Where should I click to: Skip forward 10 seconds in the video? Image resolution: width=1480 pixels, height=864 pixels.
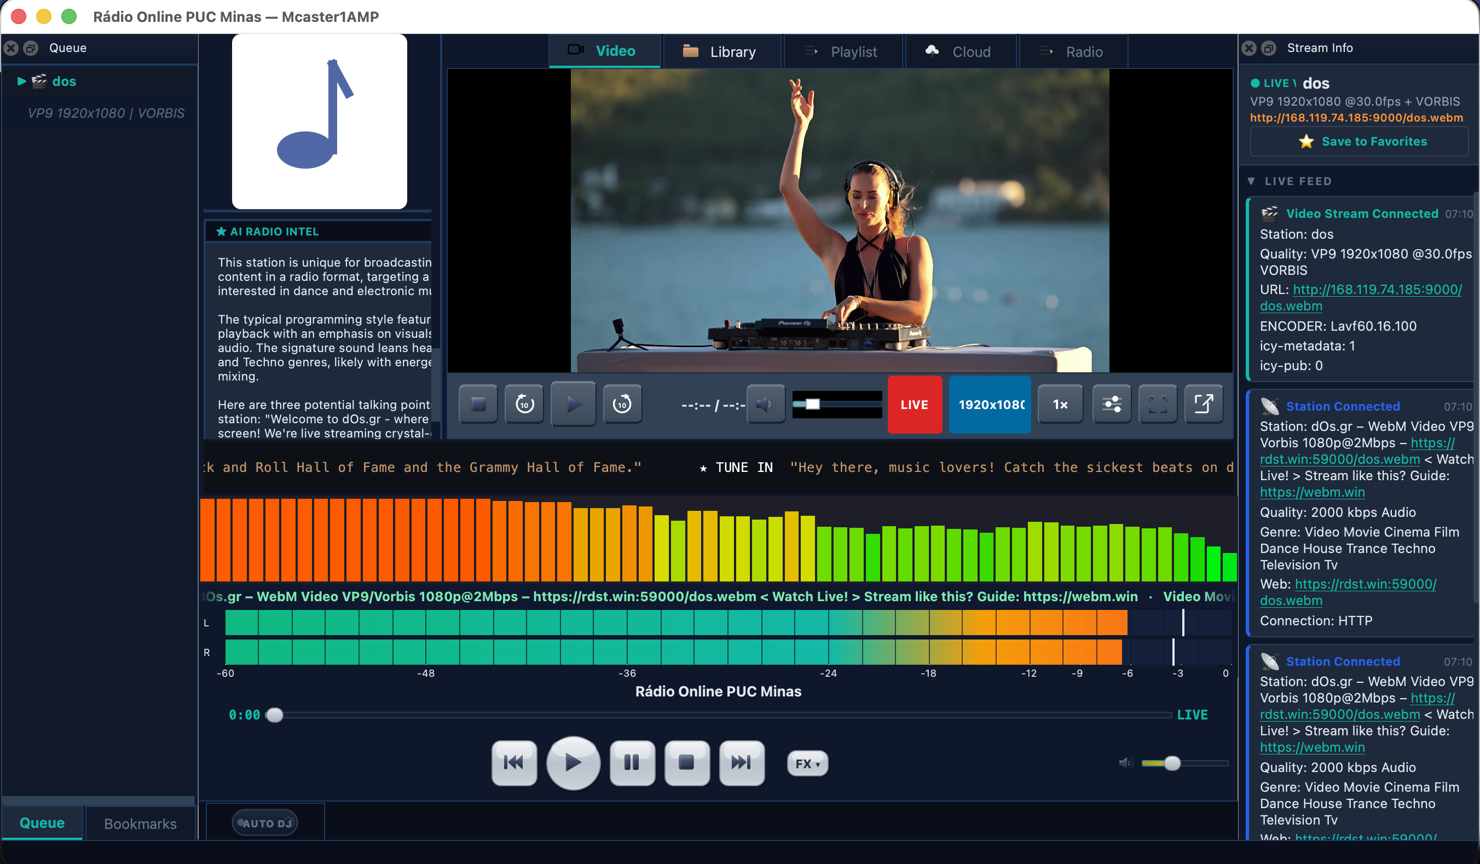(x=622, y=404)
